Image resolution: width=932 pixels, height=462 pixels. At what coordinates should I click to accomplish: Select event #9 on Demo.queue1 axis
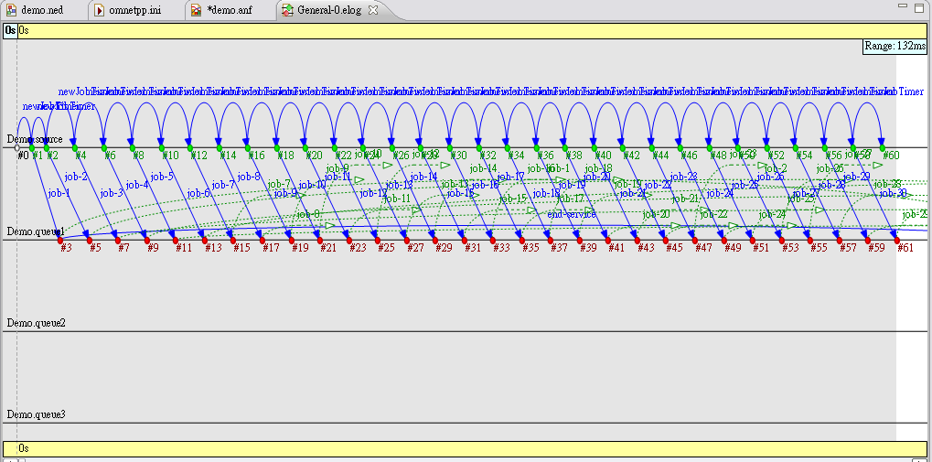coord(147,241)
